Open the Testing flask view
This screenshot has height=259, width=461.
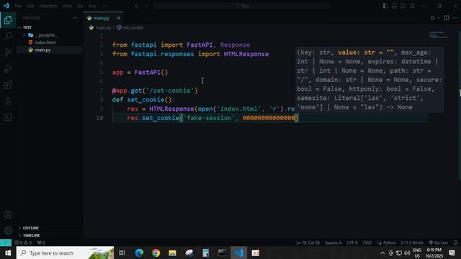(x=8, y=101)
